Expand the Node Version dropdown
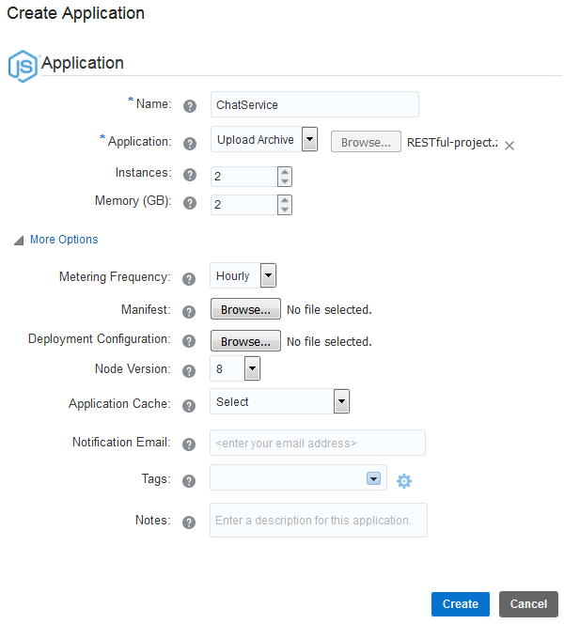Screen dimensions: 564x624 pos(252,369)
